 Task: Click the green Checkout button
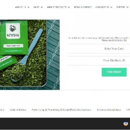point(114,72)
